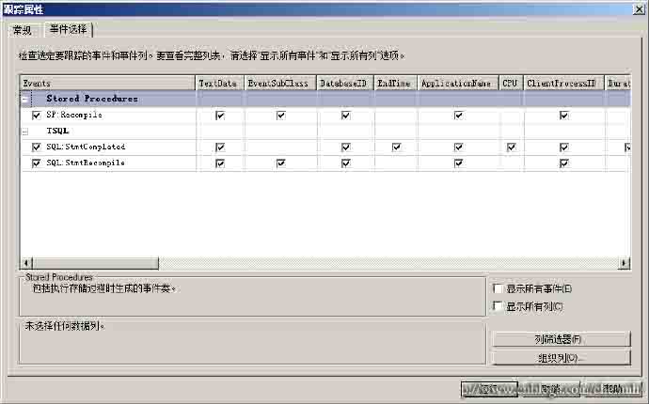The image size is (649, 404).
Task: Click the EndTime column header
Action: [396, 83]
